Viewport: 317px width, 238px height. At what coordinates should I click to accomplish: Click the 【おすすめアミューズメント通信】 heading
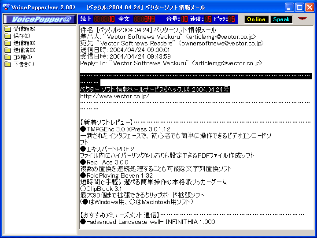point(120,215)
